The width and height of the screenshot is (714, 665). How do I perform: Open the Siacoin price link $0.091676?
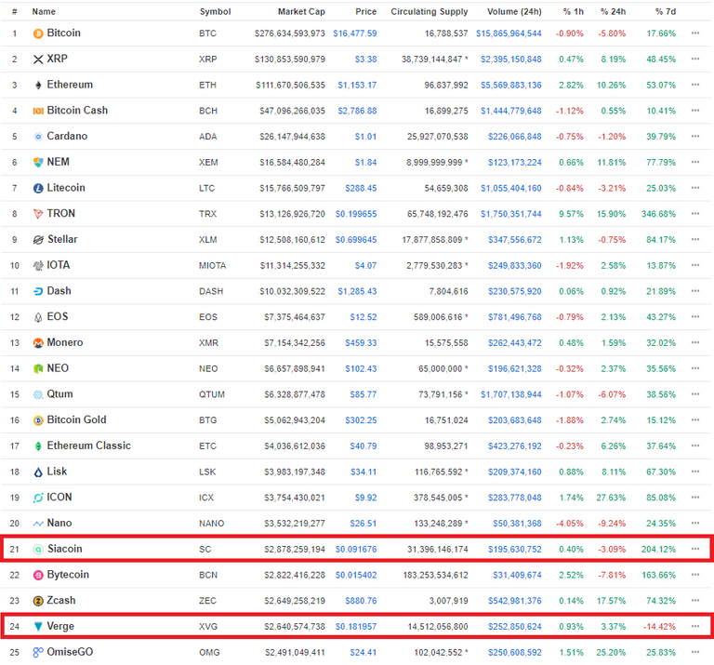pos(356,550)
